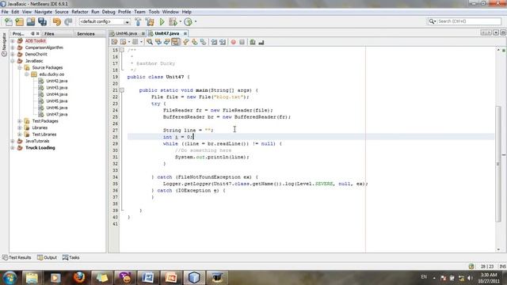The height and width of the screenshot is (285, 507).
Task: Open the File menu
Action: click(x=5, y=12)
